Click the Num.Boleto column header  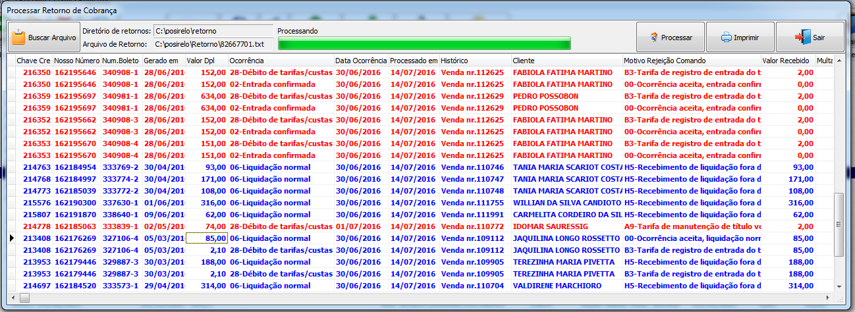(121, 61)
